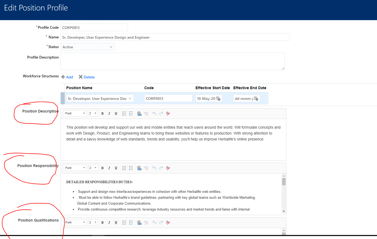Click underline icon in the Position Qualifications toolbar
The height and width of the screenshot is (239, 377).
pyautogui.click(x=116, y=222)
